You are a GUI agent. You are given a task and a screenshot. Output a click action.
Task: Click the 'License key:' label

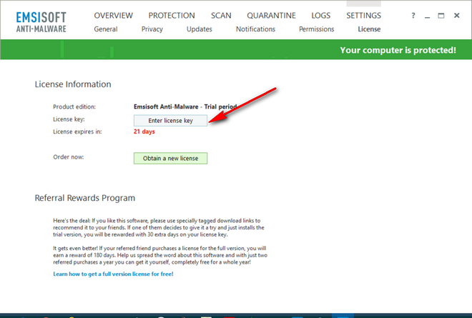[69, 119]
